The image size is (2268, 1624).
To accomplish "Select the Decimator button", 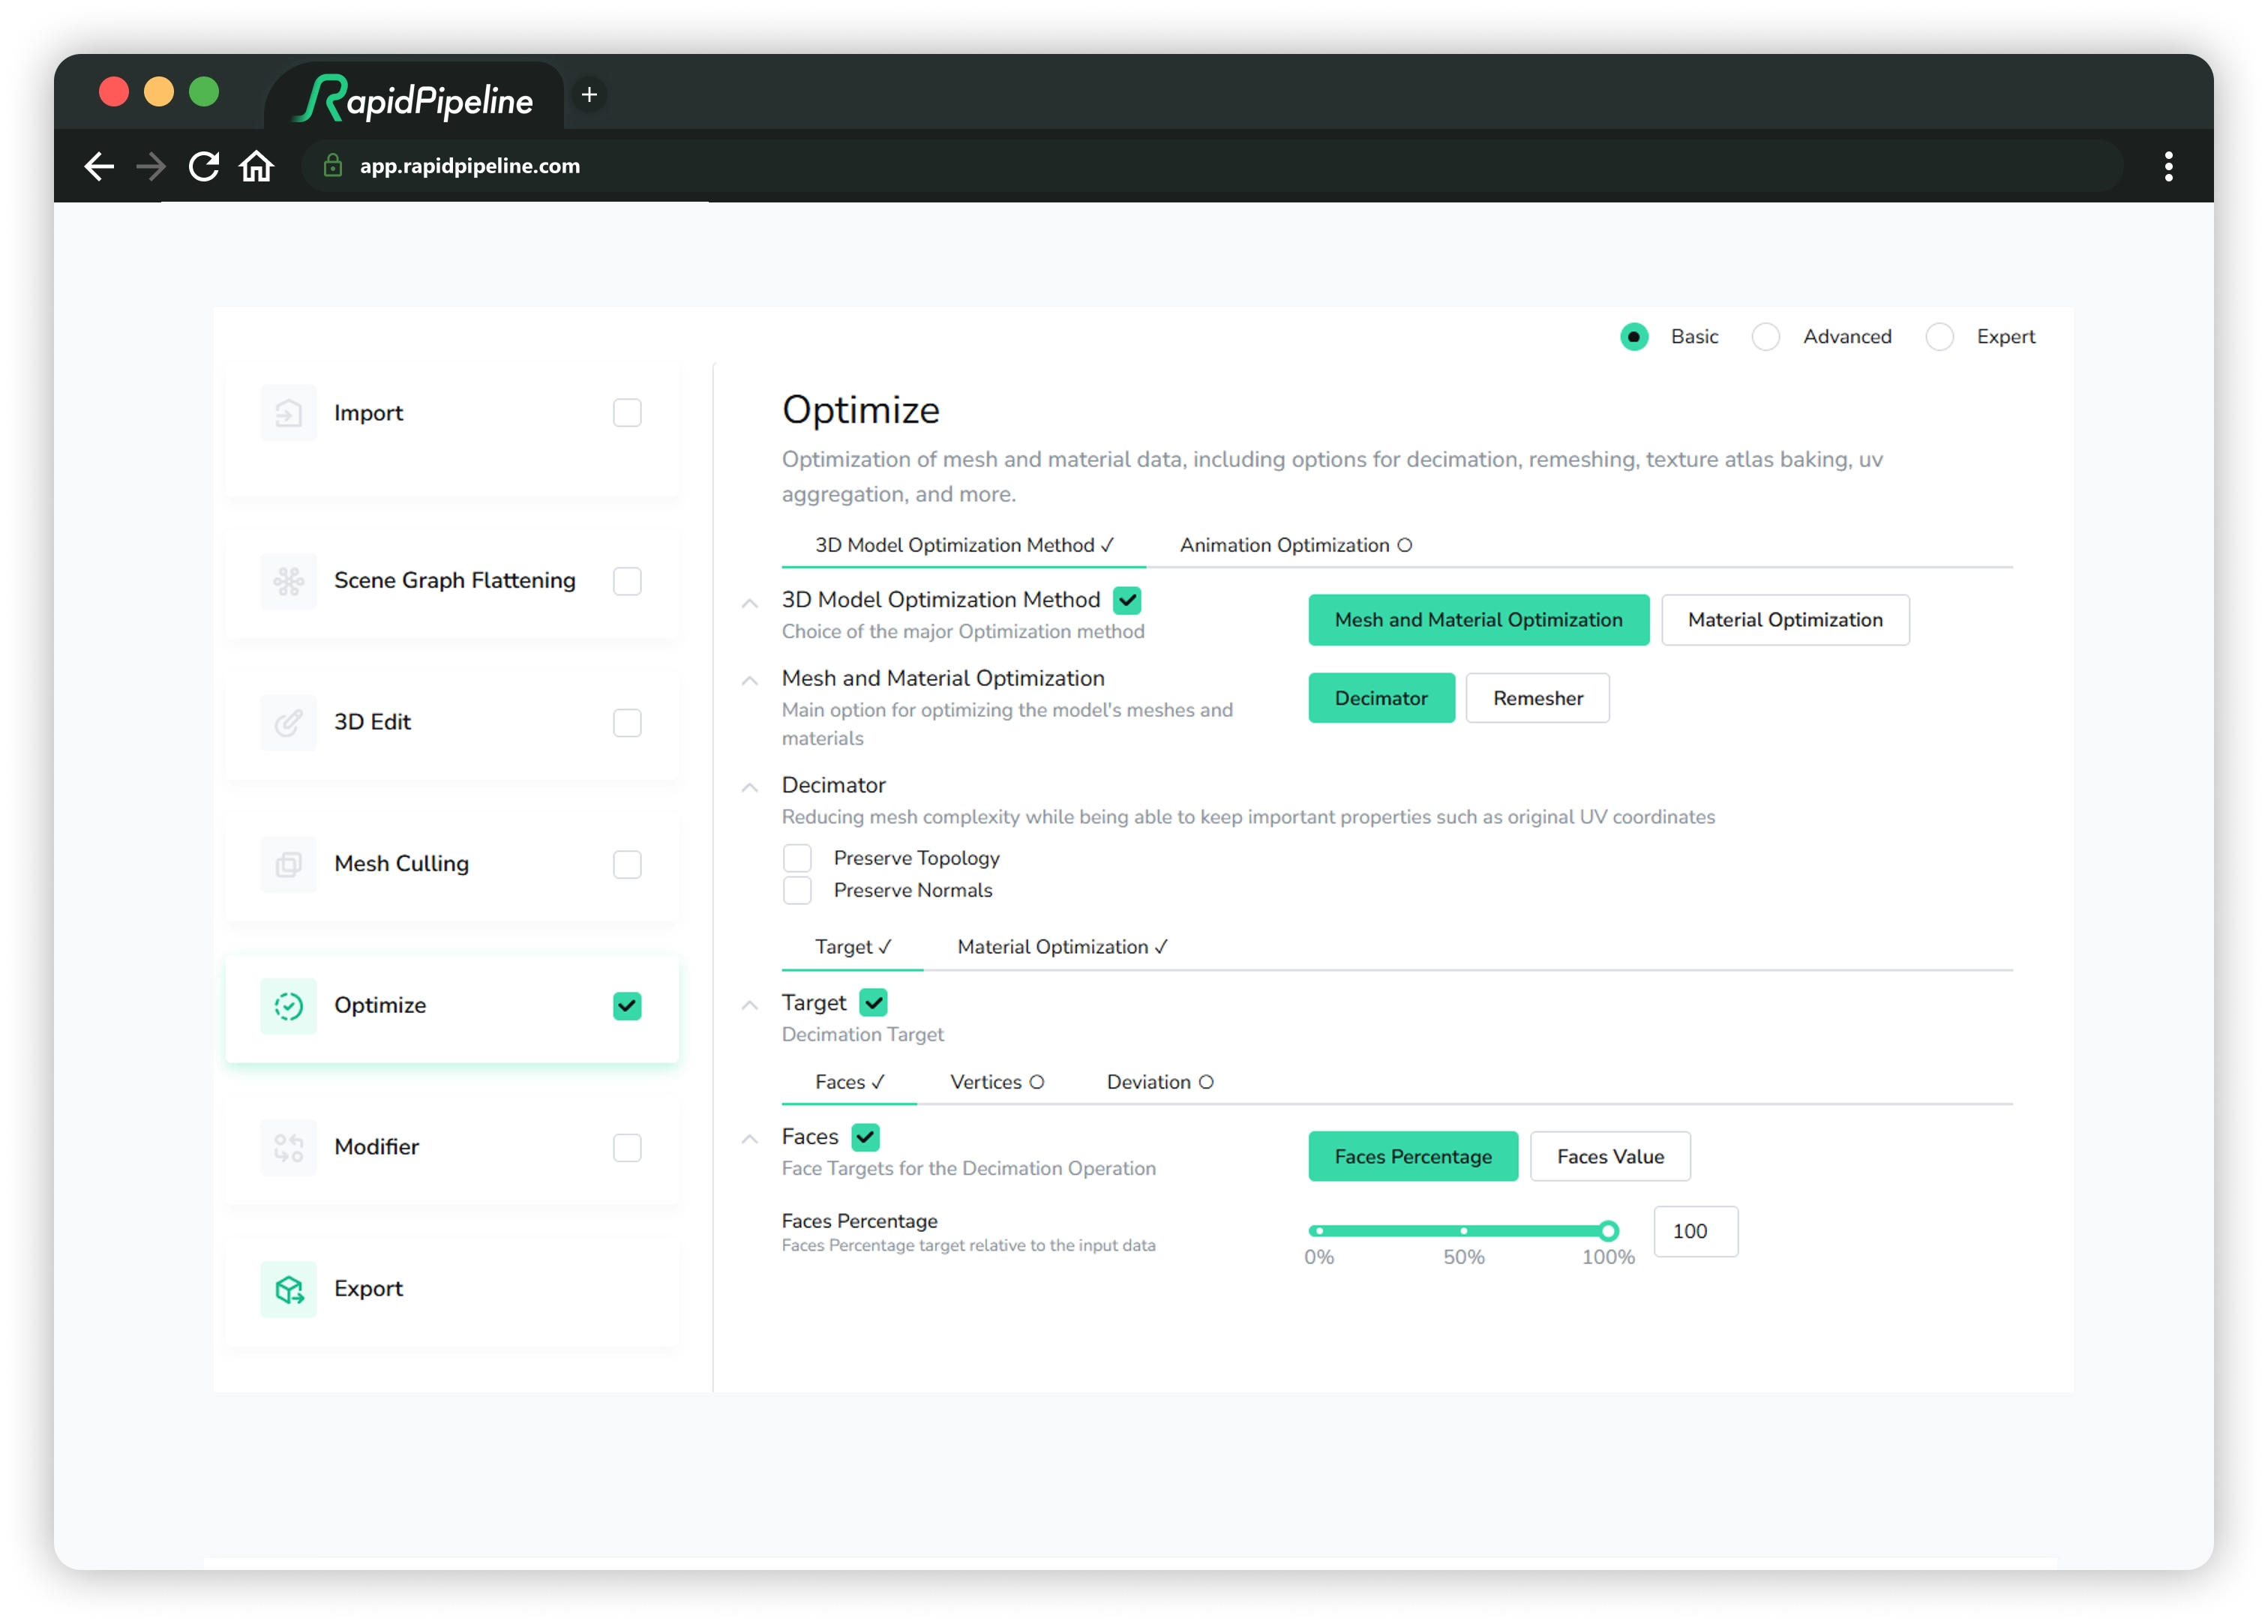I will pyautogui.click(x=1381, y=699).
